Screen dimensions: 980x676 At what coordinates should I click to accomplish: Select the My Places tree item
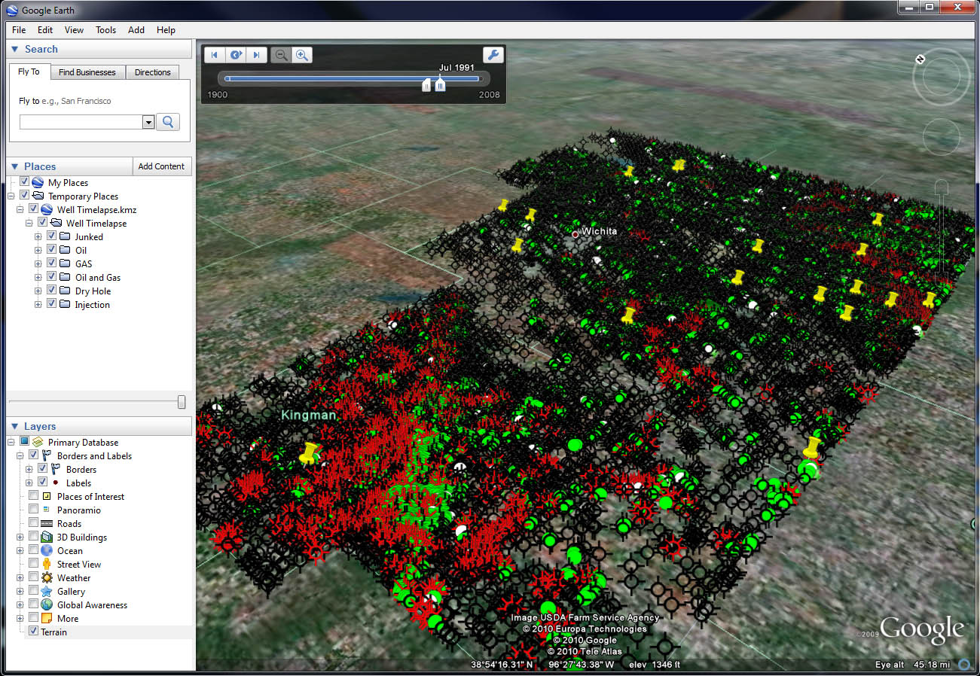pyautogui.click(x=68, y=183)
